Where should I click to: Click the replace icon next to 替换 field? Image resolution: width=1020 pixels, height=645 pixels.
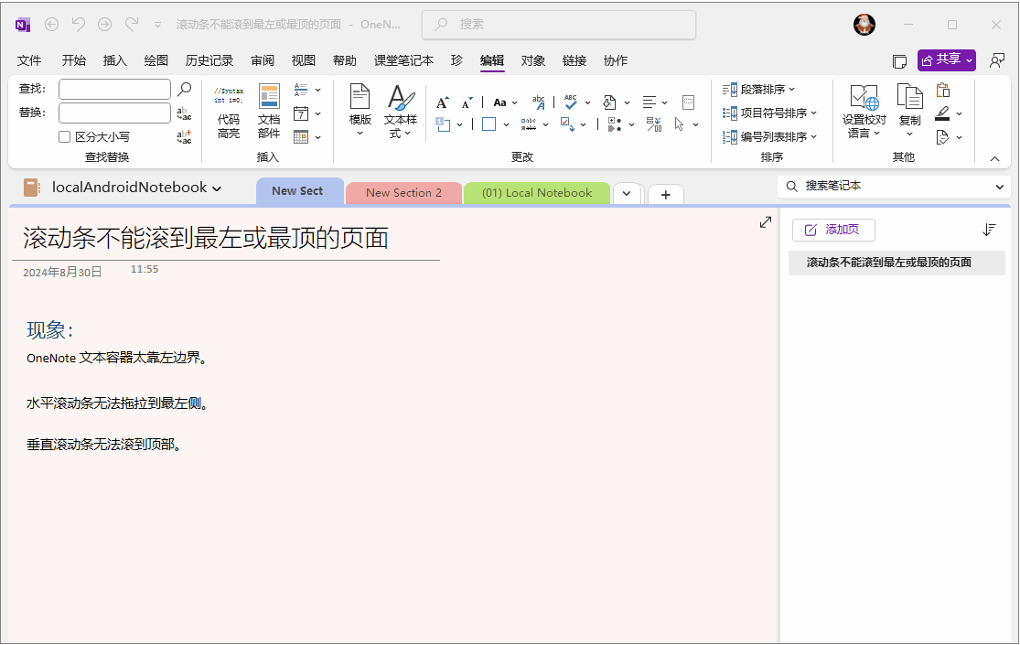click(x=184, y=113)
